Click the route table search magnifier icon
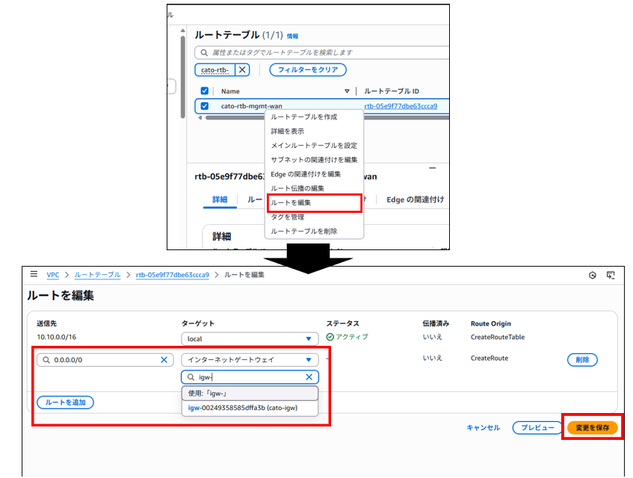 (203, 53)
